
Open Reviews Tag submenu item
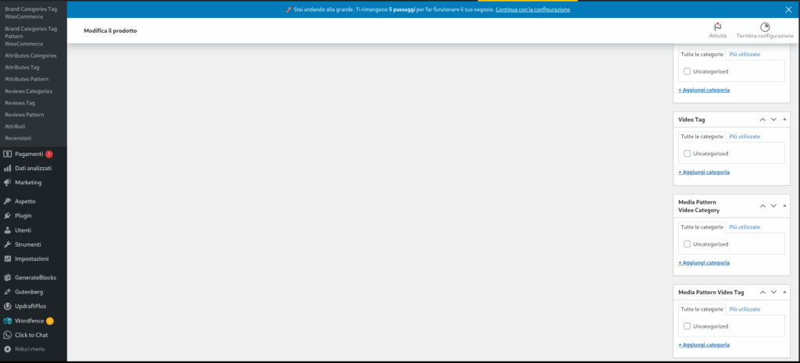coord(20,103)
